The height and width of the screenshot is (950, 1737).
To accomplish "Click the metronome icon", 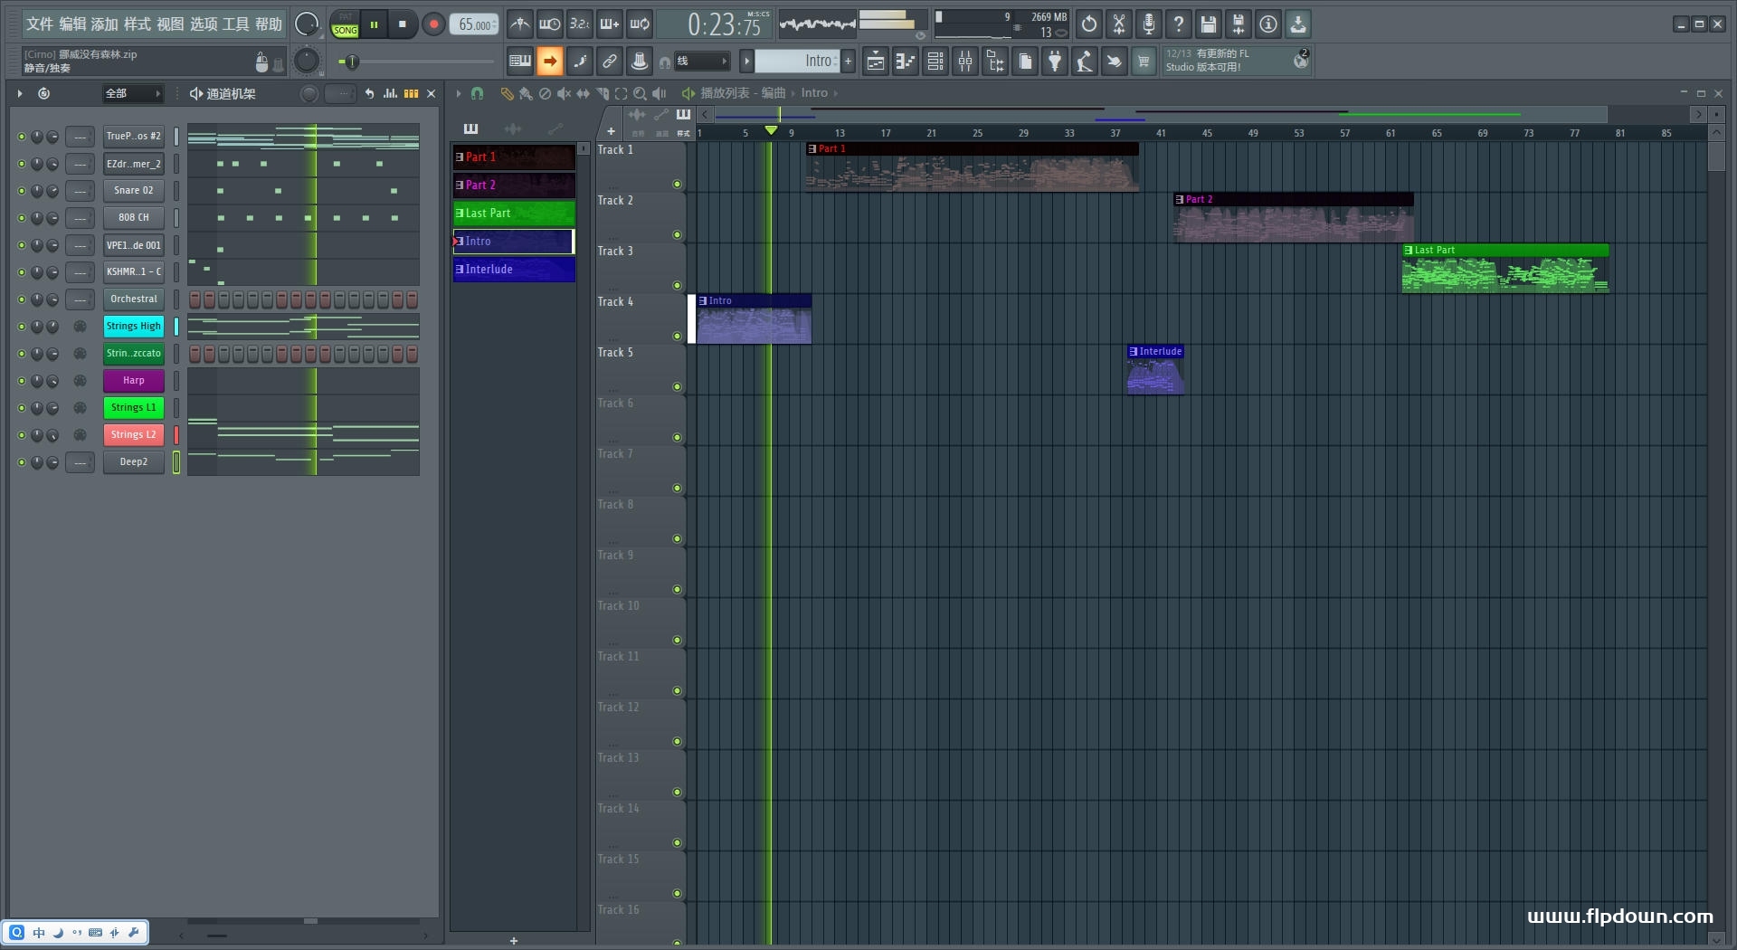I will click(520, 24).
